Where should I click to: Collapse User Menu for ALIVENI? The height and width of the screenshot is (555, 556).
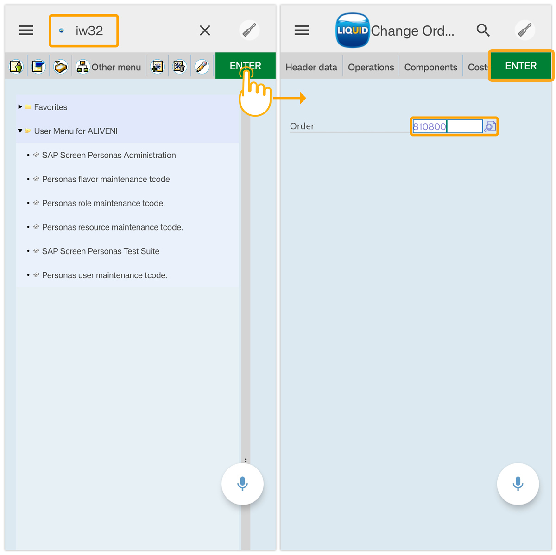(x=20, y=131)
